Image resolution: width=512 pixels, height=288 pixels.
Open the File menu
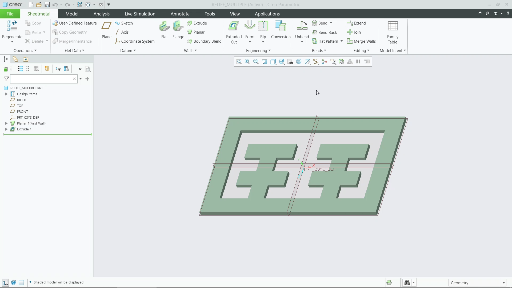coord(10,14)
